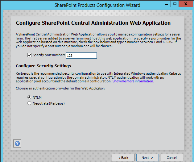Go back with the < Back button
Screen dimensions: 194x162
[123, 158]
